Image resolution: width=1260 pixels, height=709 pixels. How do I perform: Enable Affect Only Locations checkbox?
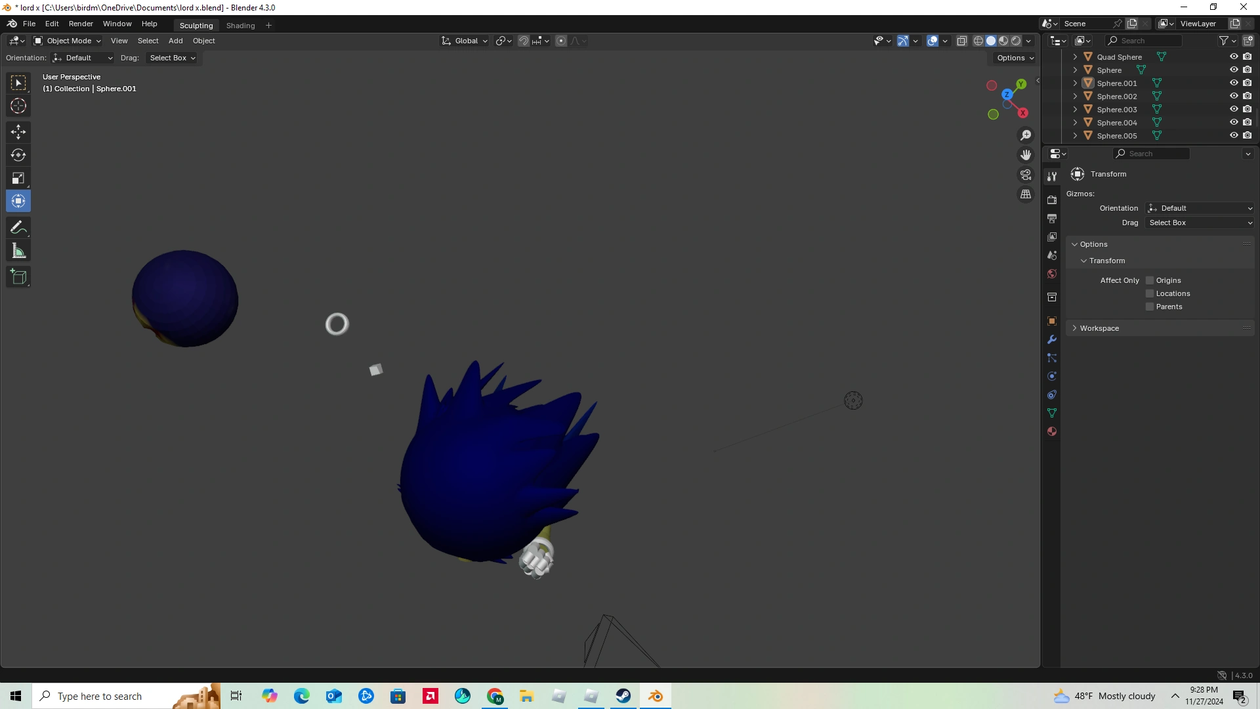(x=1150, y=293)
